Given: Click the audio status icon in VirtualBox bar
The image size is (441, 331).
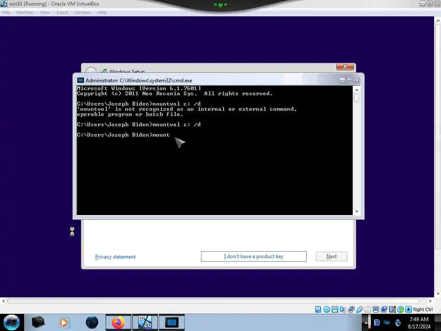Looking at the screenshot, I should point(342,309).
